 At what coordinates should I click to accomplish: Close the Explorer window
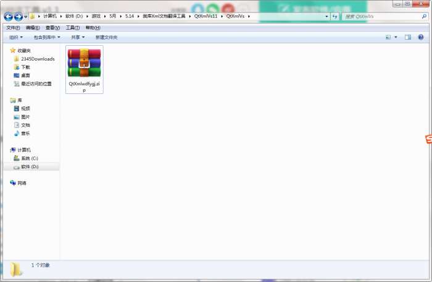pos(422,4)
